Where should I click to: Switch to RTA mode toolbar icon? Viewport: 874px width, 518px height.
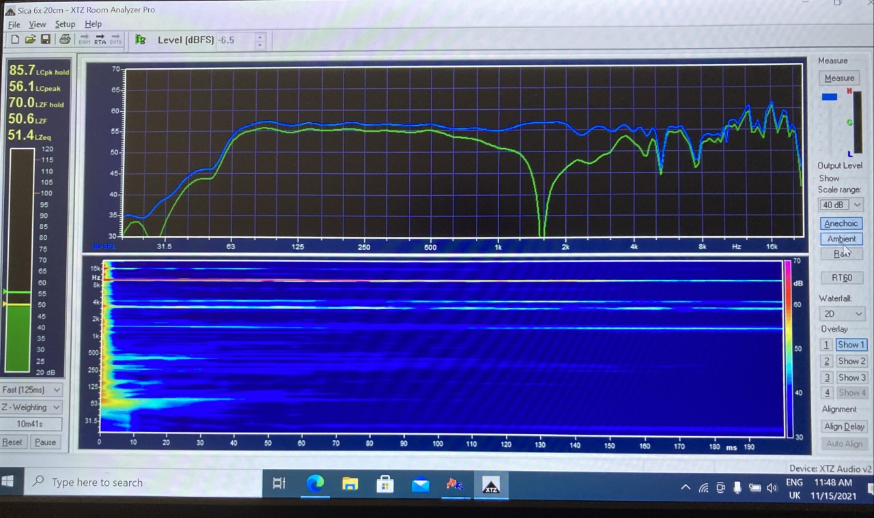point(100,40)
